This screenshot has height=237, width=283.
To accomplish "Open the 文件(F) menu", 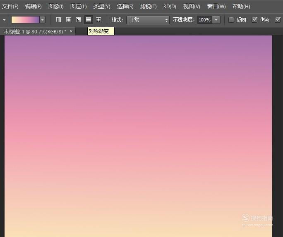I will point(10,7).
